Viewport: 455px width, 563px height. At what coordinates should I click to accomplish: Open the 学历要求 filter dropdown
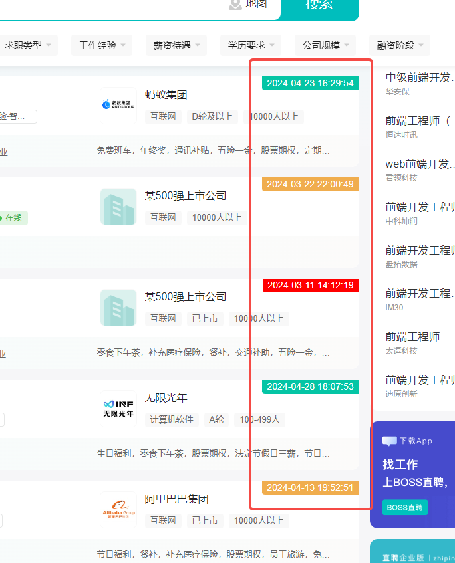[251, 45]
